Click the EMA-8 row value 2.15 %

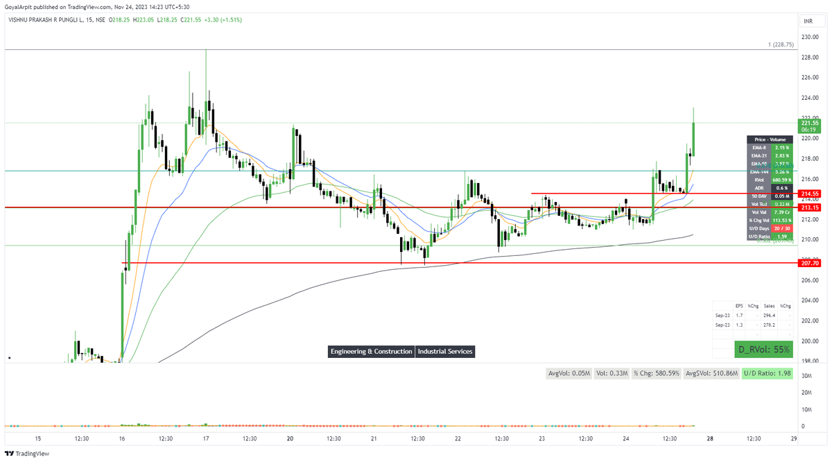781,148
